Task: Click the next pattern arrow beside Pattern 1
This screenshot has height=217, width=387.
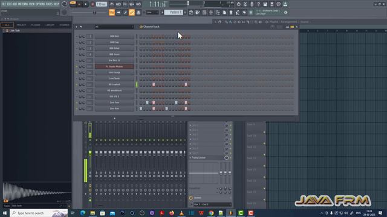Action: click(185, 12)
